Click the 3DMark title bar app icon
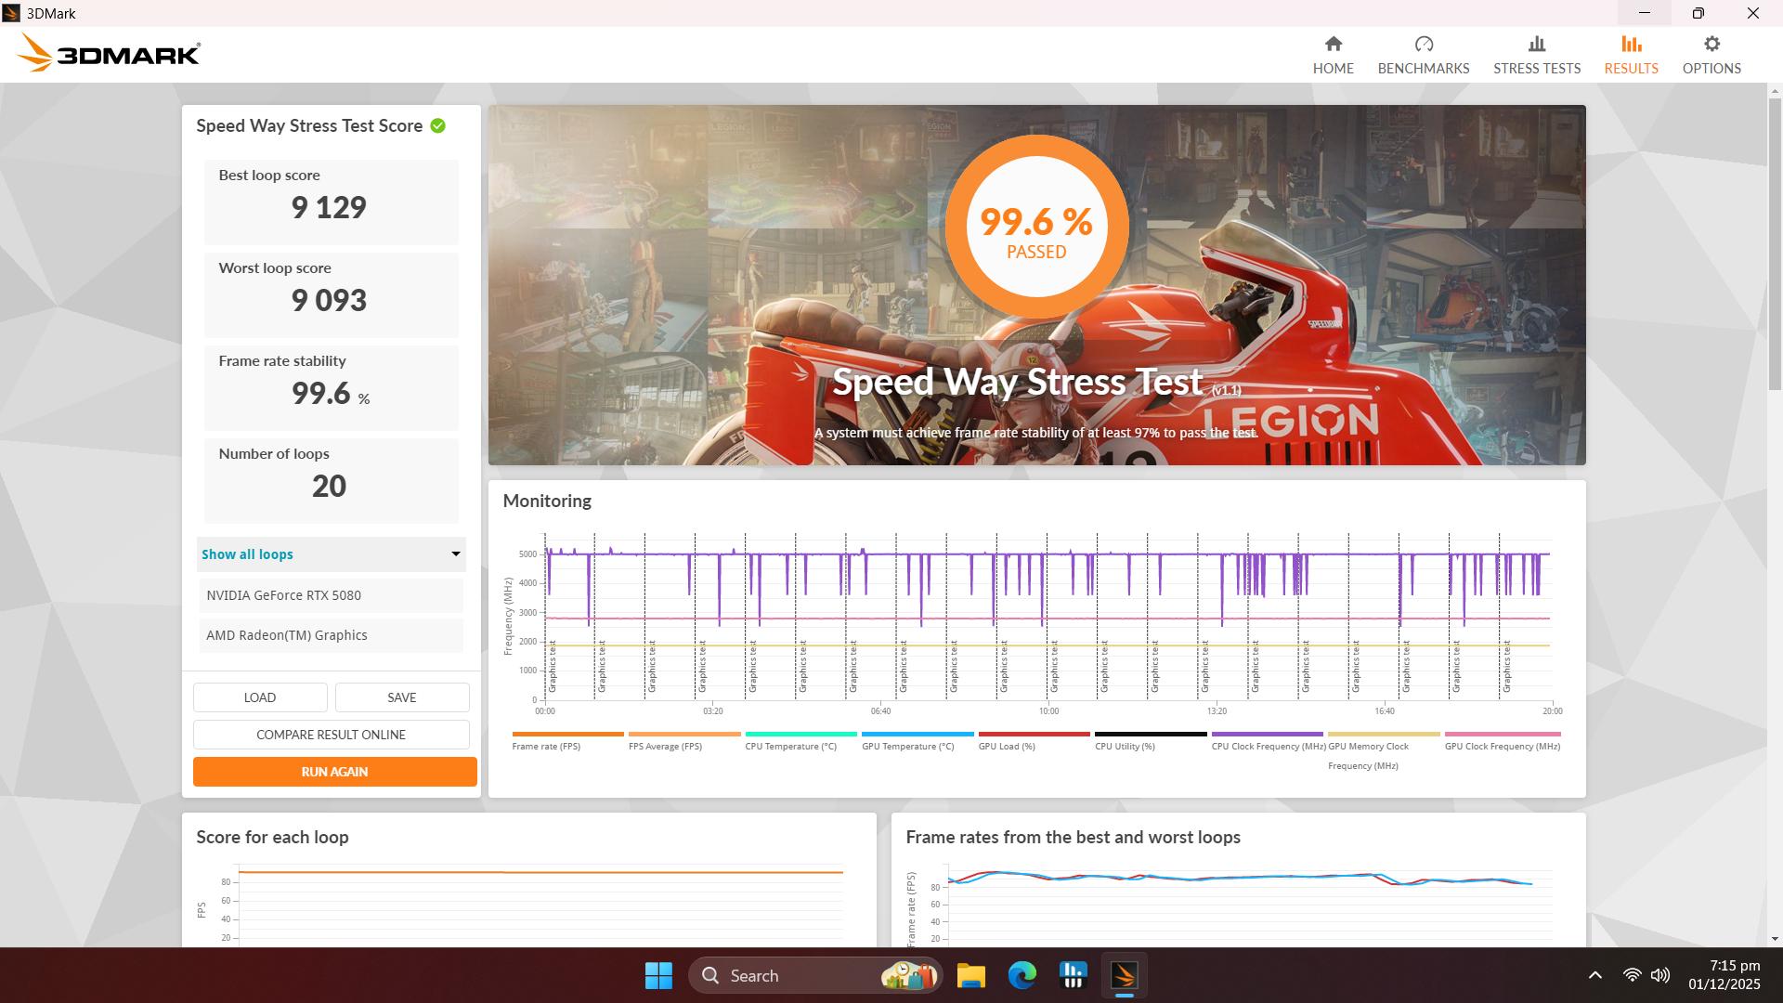Viewport: 1783px width, 1003px height. point(11,13)
